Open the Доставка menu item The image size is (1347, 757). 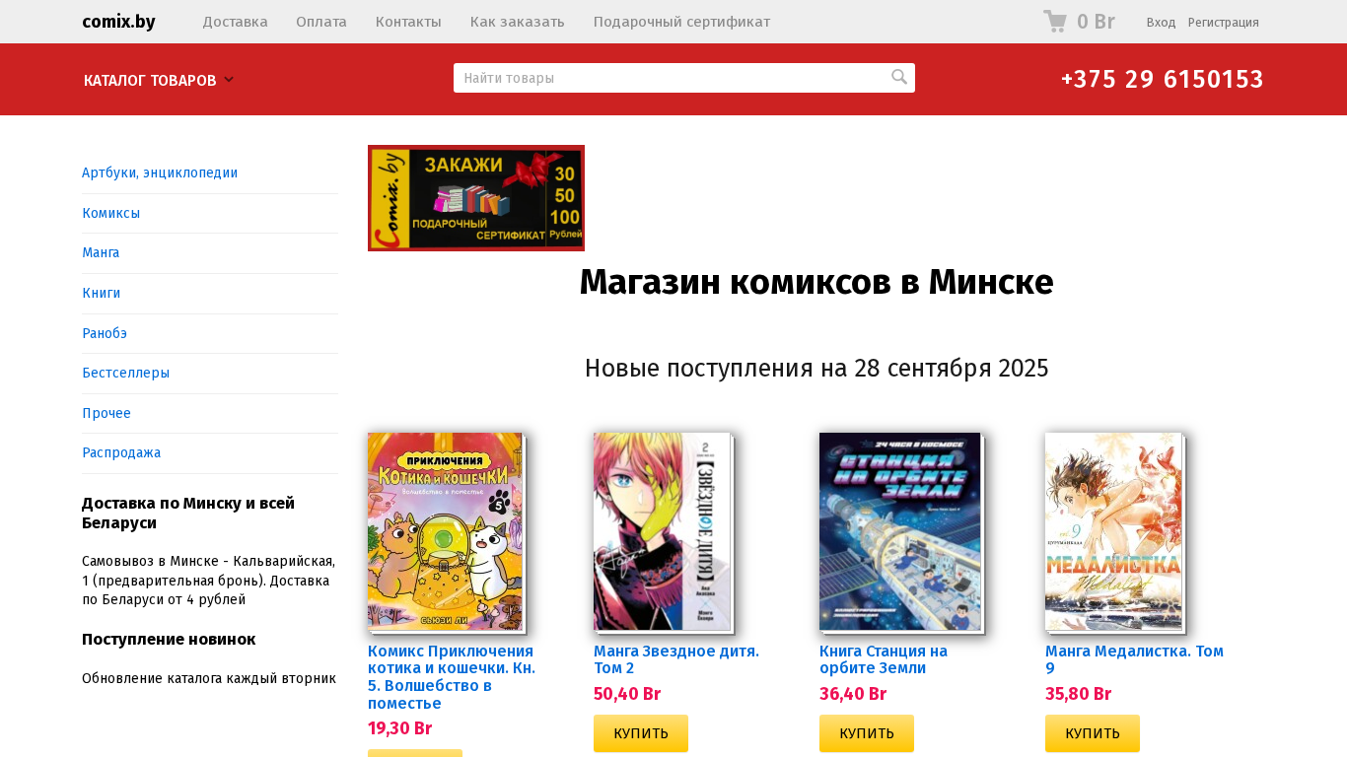point(235,22)
